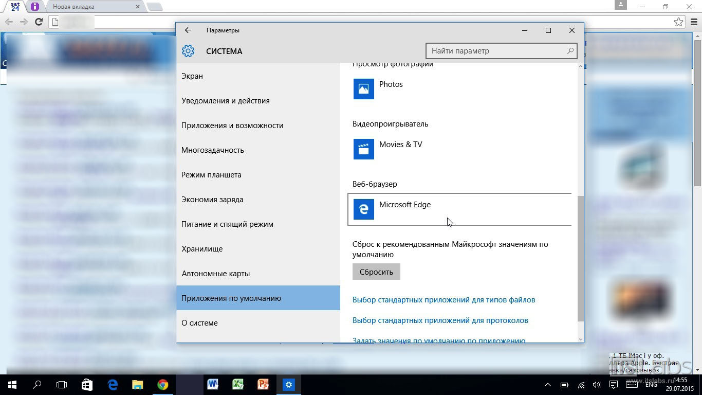
Task: Click the magnifier icon in the Settings search box
Action: (x=570, y=51)
